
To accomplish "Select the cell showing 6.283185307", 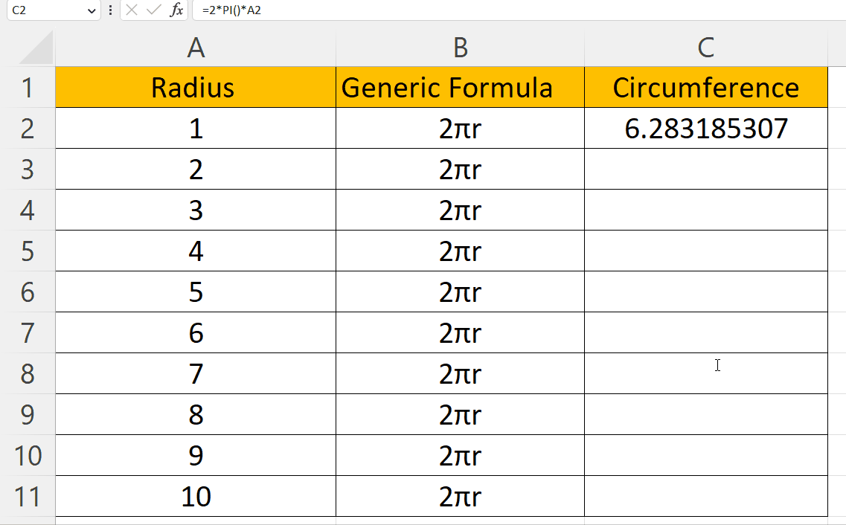I will [x=705, y=128].
